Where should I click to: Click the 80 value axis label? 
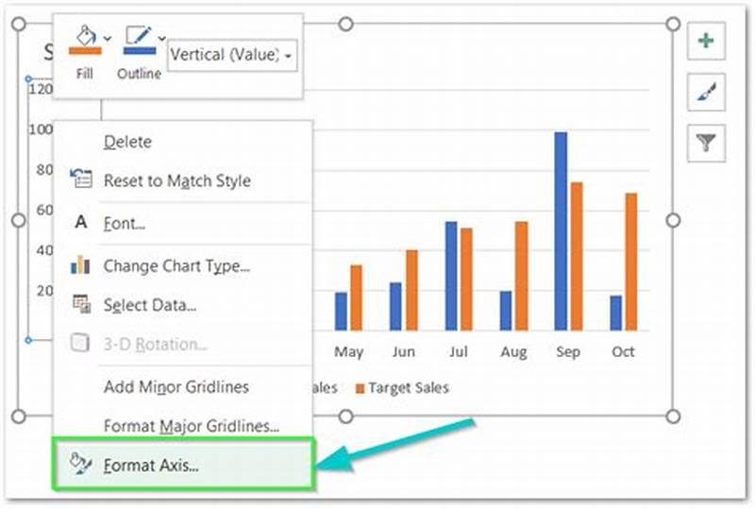(44, 170)
